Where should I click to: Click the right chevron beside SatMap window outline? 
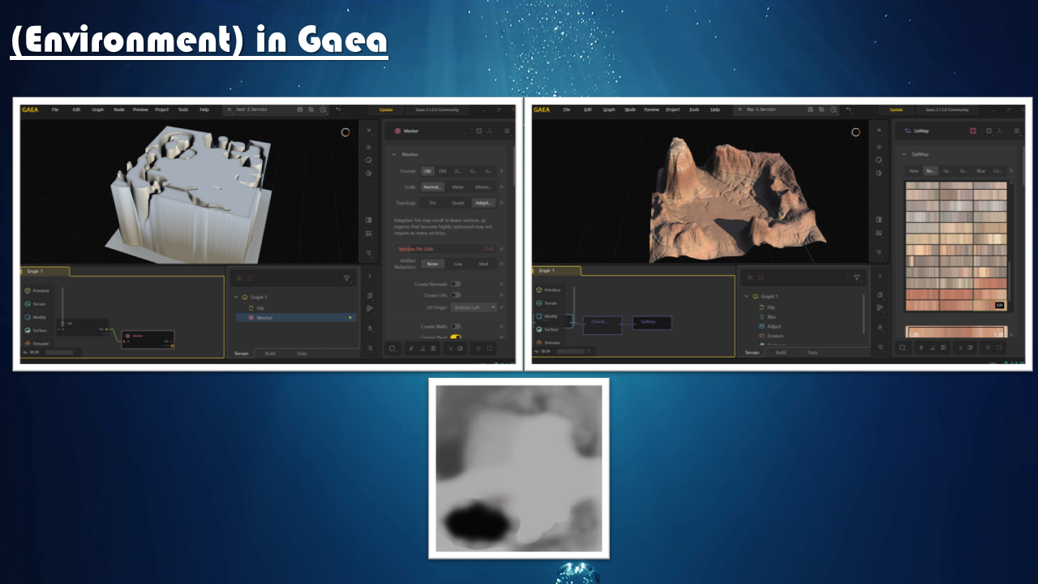880,276
